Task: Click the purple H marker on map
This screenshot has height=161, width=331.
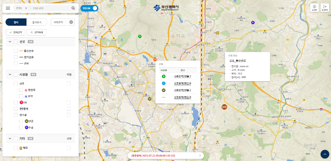Action: pos(253,23)
